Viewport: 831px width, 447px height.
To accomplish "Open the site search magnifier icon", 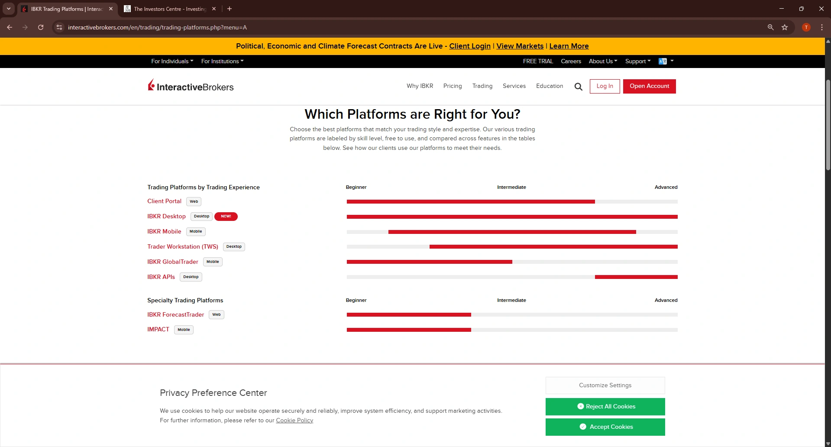I will 578,87.
